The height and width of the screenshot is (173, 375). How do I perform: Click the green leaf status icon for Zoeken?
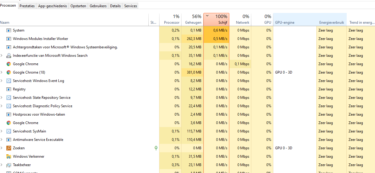pyautogui.click(x=156, y=148)
